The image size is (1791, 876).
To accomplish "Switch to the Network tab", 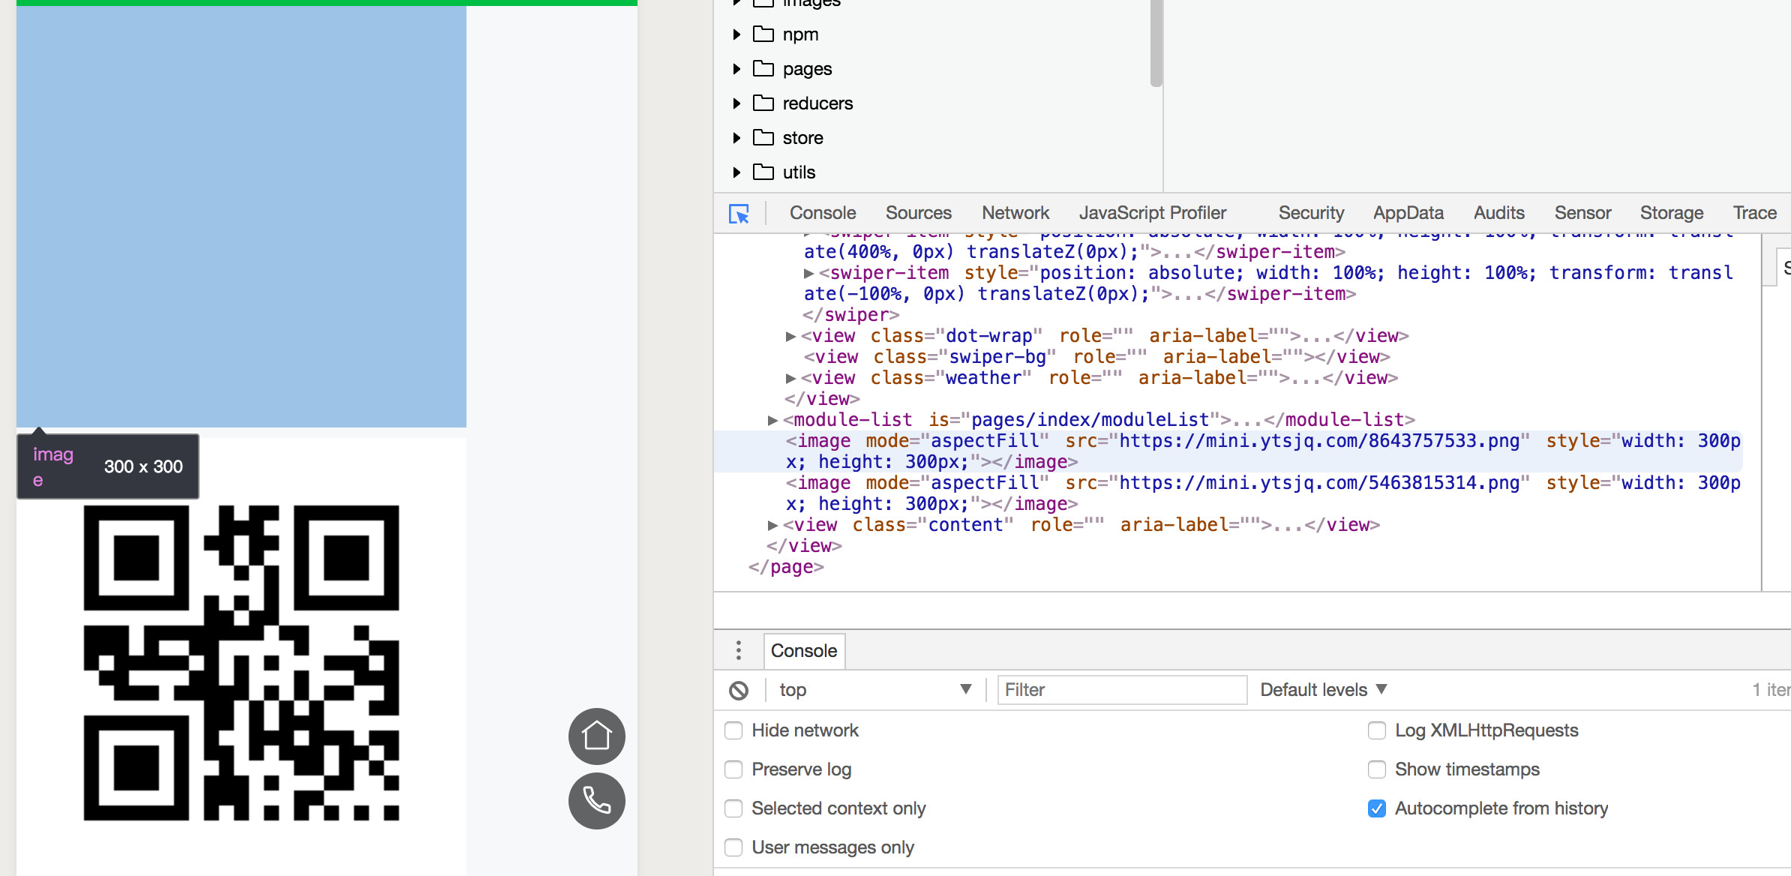I will pos(1015,213).
